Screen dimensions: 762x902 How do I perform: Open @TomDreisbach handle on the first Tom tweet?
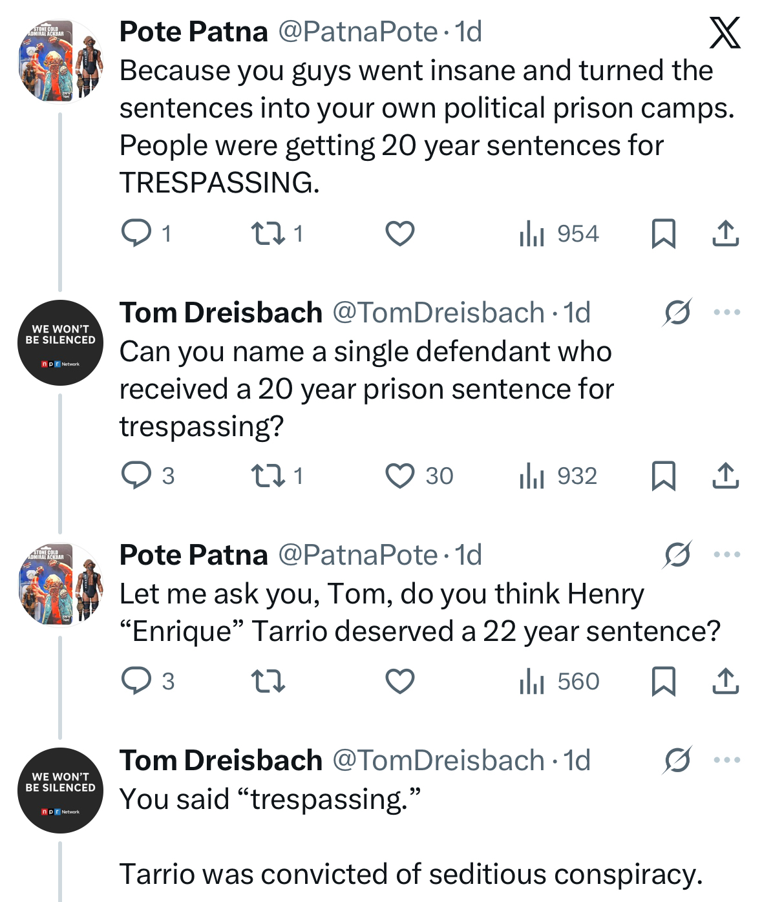tap(438, 313)
